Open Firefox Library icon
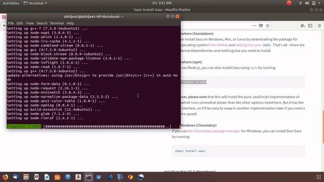Viewport: 324px width, 182px height. pyautogui.click(x=303, y=26)
